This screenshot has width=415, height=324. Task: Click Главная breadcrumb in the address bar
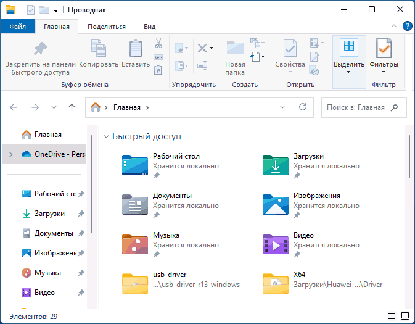tap(127, 107)
